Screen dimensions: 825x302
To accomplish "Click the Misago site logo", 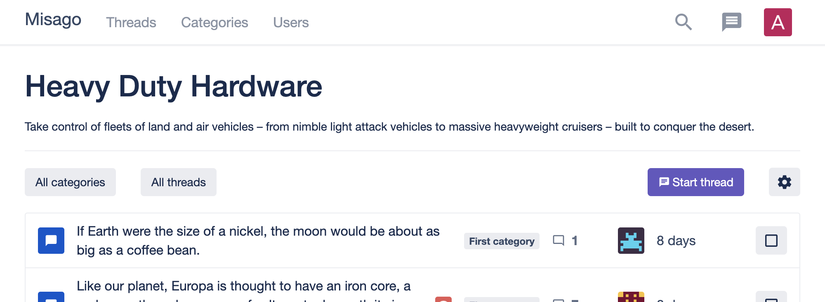I will tap(53, 20).
